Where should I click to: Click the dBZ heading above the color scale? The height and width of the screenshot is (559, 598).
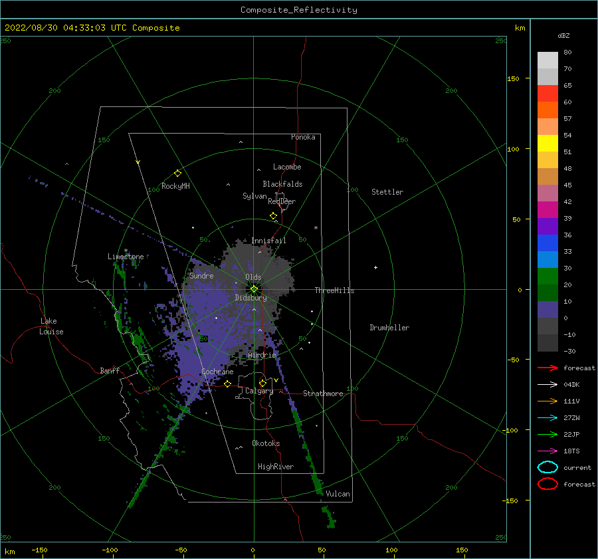coord(563,36)
